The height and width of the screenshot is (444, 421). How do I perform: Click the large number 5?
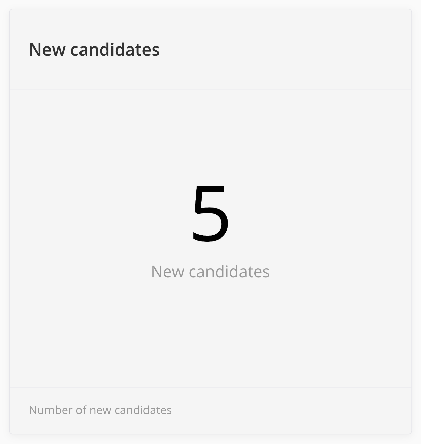pyautogui.click(x=210, y=213)
